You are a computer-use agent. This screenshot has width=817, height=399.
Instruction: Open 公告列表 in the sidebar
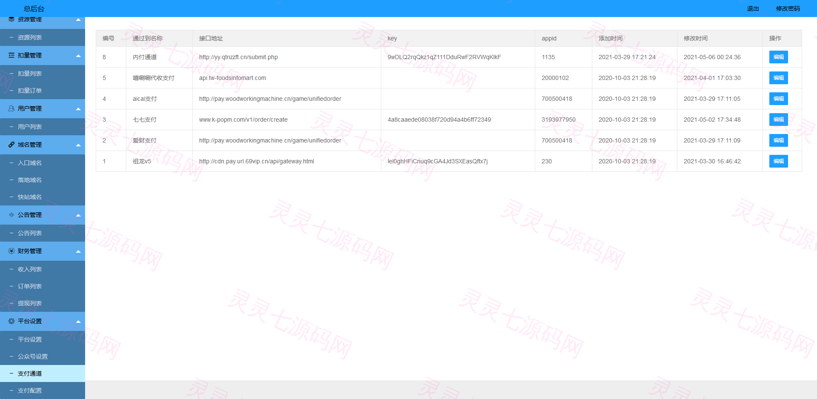coord(43,233)
